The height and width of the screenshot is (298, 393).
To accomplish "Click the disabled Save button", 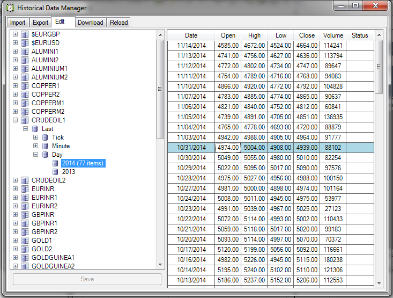I will tap(87, 279).
